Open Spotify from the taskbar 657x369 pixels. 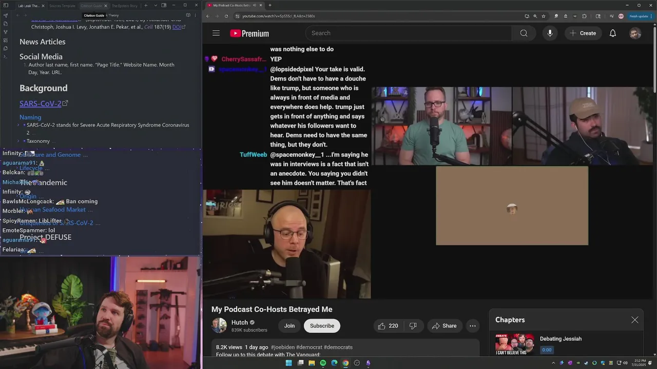(323, 363)
